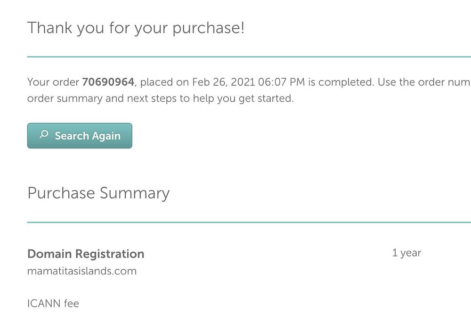Click the 1 year registration duration
Screen dimensions: 471x331
coord(406,253)
